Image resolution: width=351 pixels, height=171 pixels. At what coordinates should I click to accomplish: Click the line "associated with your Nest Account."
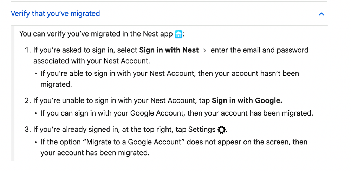pos(91,61)
